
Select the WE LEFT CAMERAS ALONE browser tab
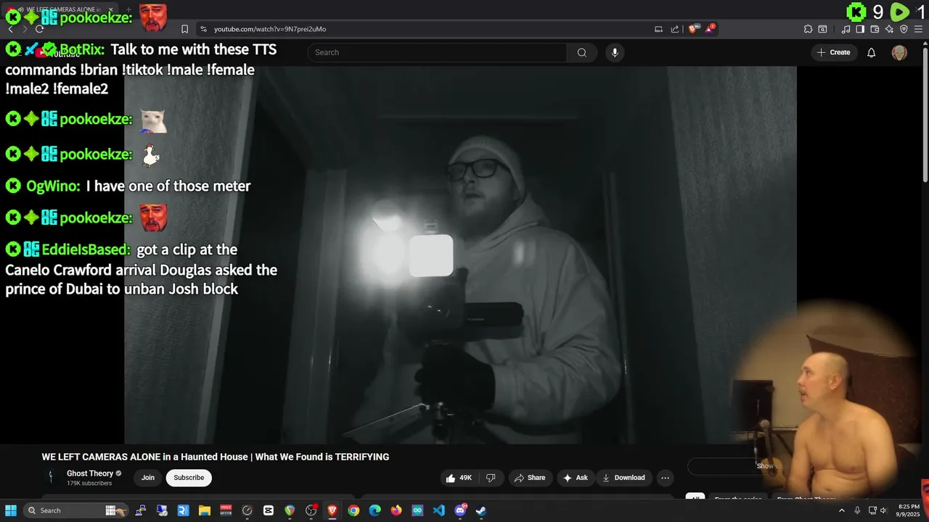[x=60, y=9]
